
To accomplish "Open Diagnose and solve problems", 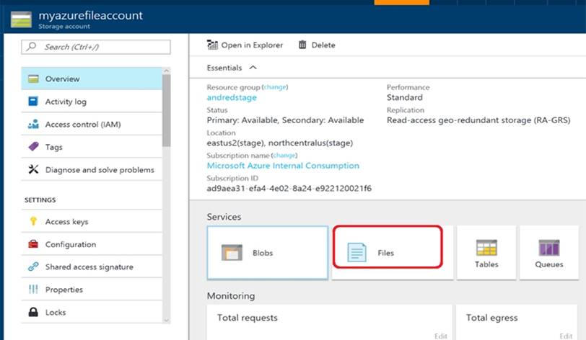I will [x=99, y=170].
